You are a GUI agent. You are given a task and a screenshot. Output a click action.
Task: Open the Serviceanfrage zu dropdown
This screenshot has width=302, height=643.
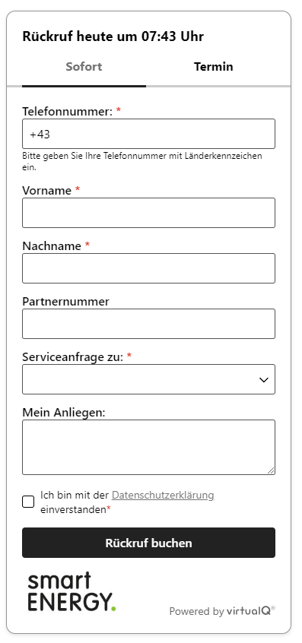(148, 379)
